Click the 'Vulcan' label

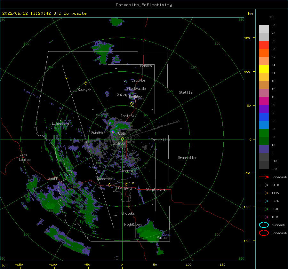[x=163, y=238]
